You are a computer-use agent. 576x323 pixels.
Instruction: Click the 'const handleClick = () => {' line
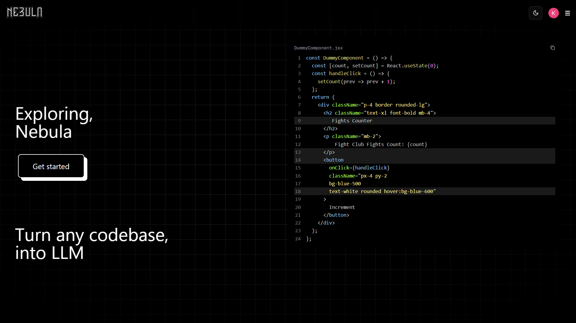click(x=425, y=73)
